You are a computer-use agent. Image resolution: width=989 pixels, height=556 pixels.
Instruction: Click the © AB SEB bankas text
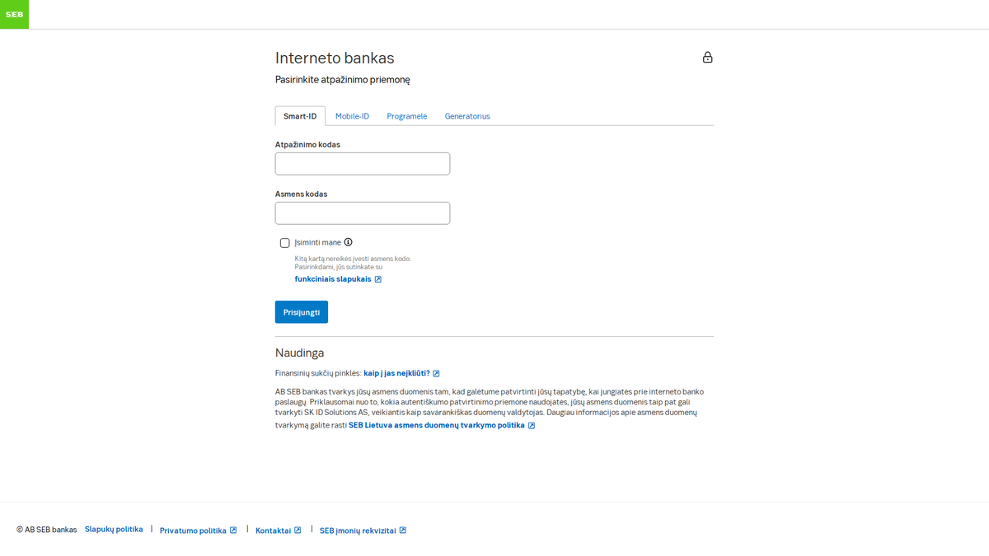47,530
